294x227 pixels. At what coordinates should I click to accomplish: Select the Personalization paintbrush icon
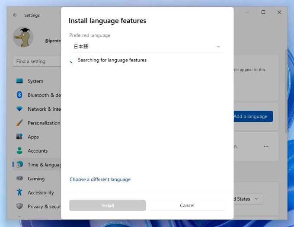point(19,123)
